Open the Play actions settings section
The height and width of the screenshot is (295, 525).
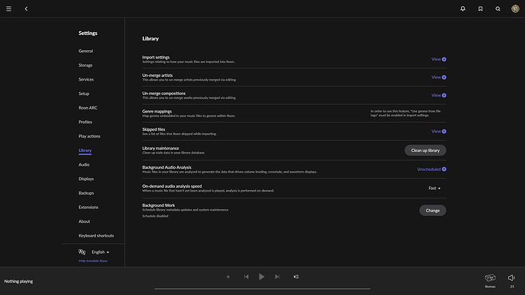(x=89, y=136)
